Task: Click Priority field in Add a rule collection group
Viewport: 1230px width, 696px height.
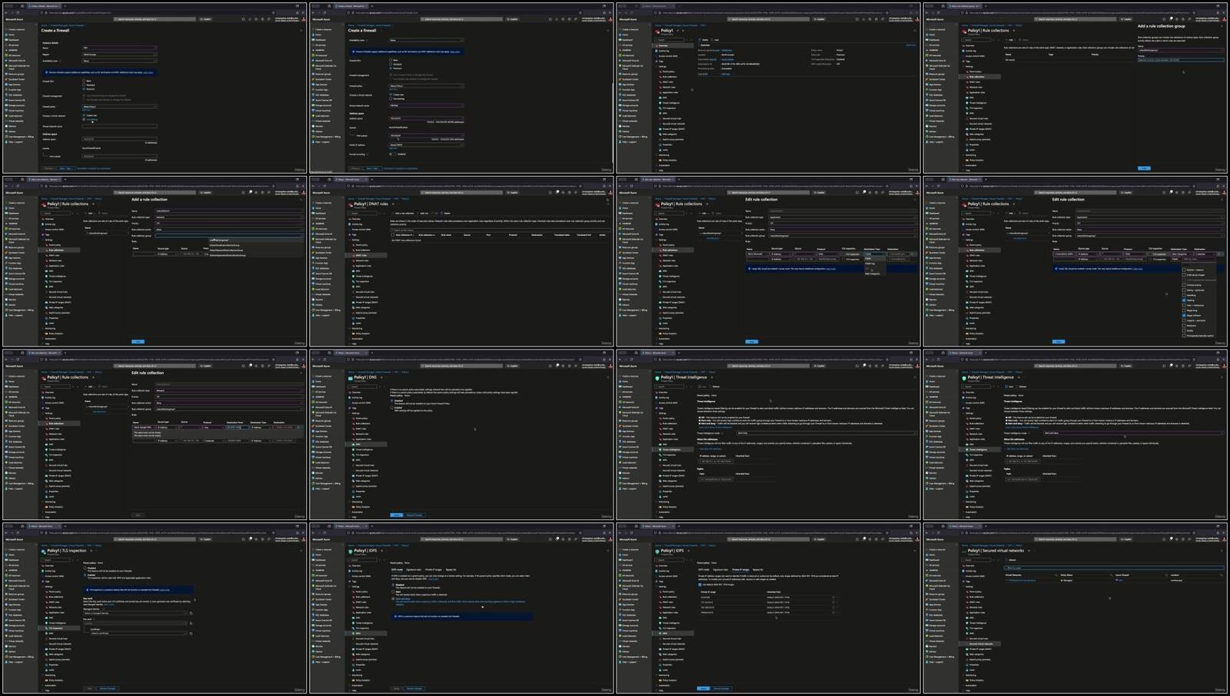Action: point(1181,60)
